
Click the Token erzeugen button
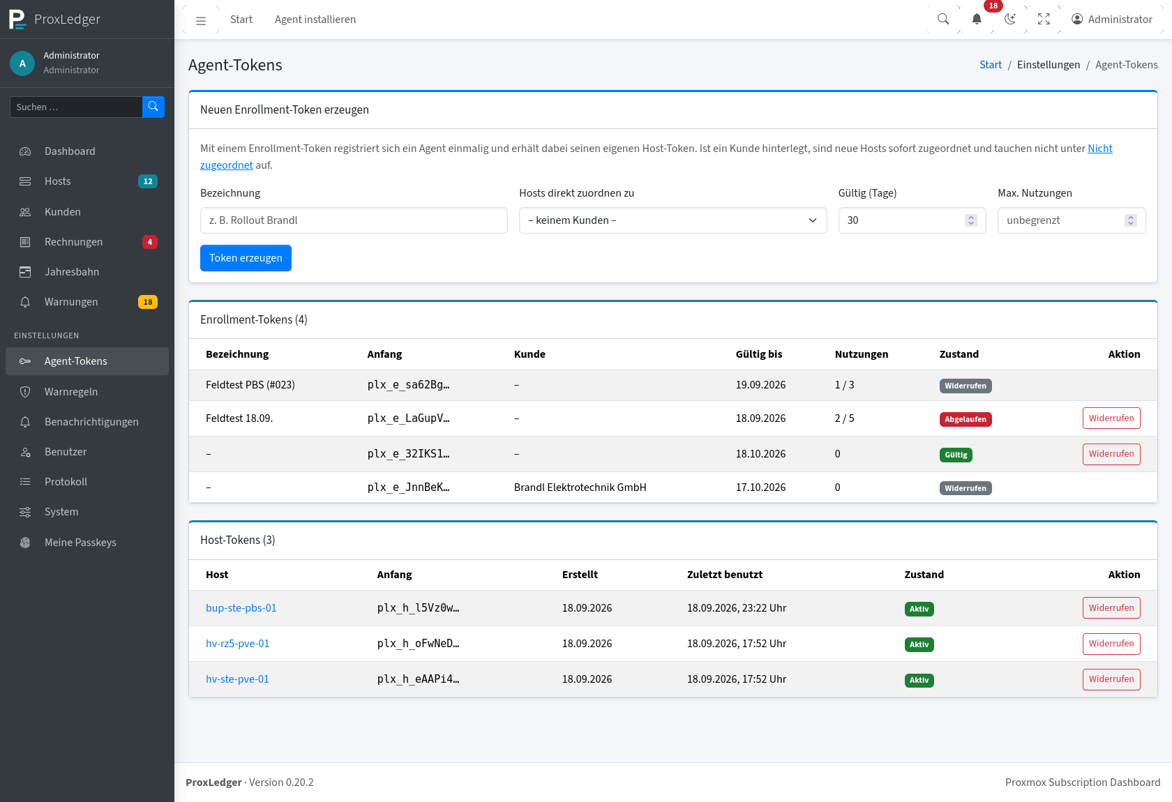(x=246, y=258)
